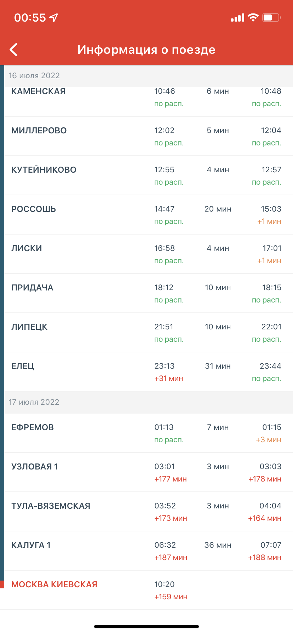The width and height of the screenshot is (293, 634).
Task: Tap the cellular signal bars icon
Action: coord(237,18)
